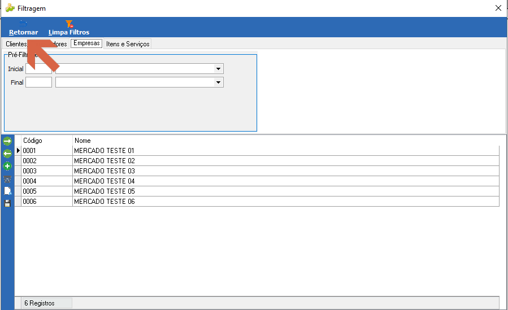Click the Filtragem window title icon
Screen dimensions: 508x310
pyautogui.click(x=10, y=8)
